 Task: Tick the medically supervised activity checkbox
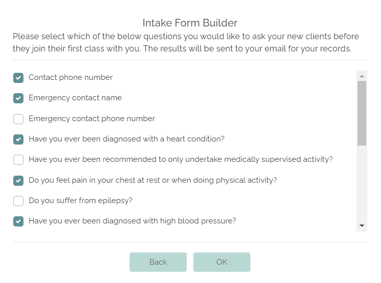(18, 160)
